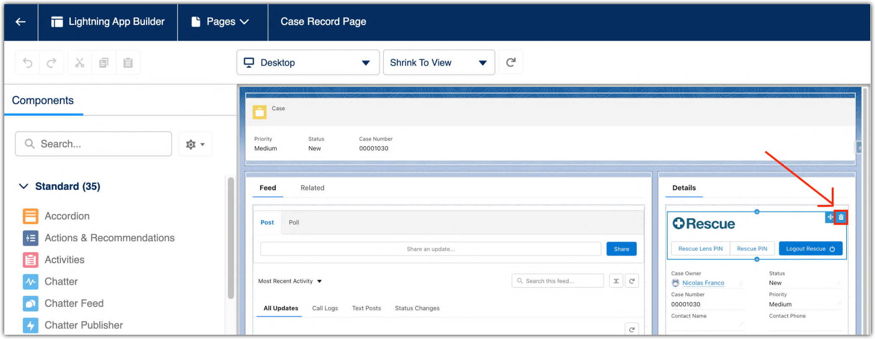Open the Shrink To View dropdown
The image size is (875, 339).
(439, 63)
